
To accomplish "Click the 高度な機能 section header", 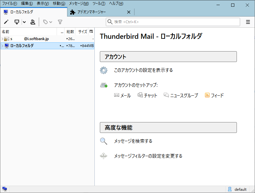I will [168, 128].
